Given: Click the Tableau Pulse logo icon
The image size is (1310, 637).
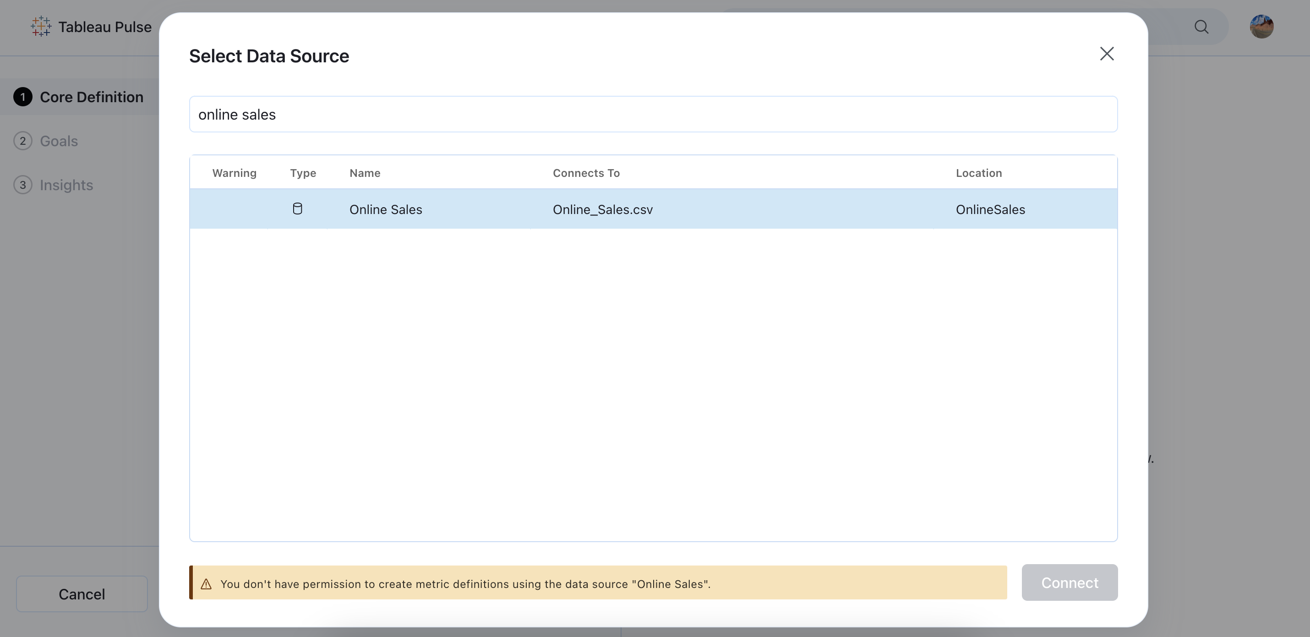Looking at the screenshot, I should point(41,27).
